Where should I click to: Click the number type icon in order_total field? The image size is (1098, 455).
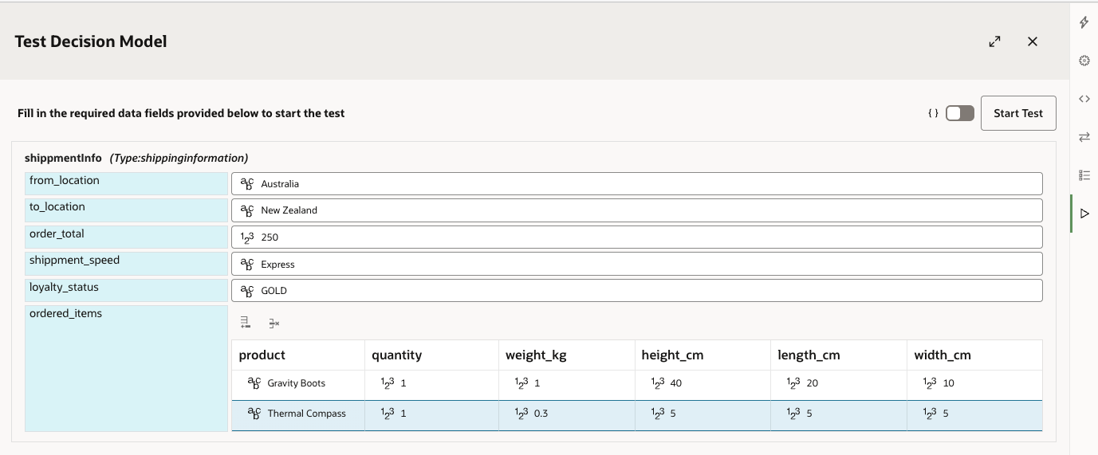point(246,237)
